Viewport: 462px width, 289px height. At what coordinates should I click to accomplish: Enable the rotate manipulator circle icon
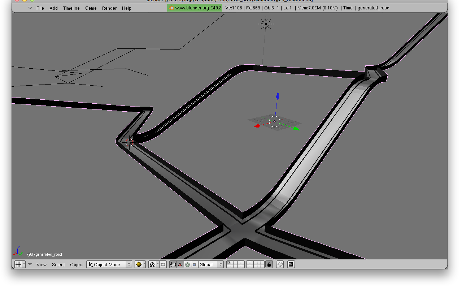[x=187, y=264]
